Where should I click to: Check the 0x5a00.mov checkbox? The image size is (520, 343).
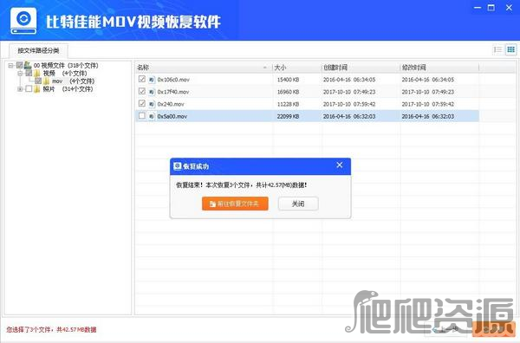[x=142, y=116]
